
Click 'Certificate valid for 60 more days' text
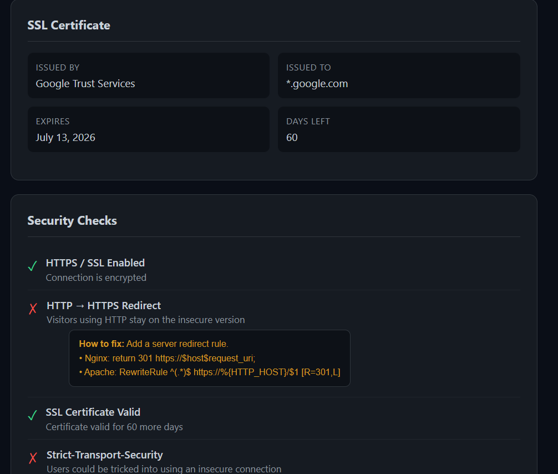coord(114,427)
